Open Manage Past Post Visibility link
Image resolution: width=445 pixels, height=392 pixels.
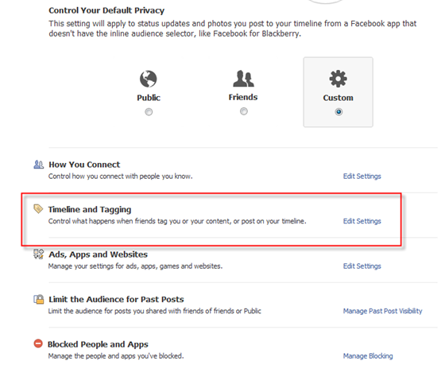pyautogui.click(x=382, y=311)
